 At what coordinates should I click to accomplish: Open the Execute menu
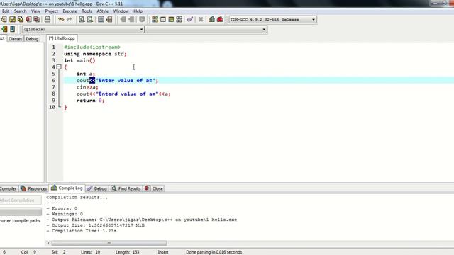(70, 11)
